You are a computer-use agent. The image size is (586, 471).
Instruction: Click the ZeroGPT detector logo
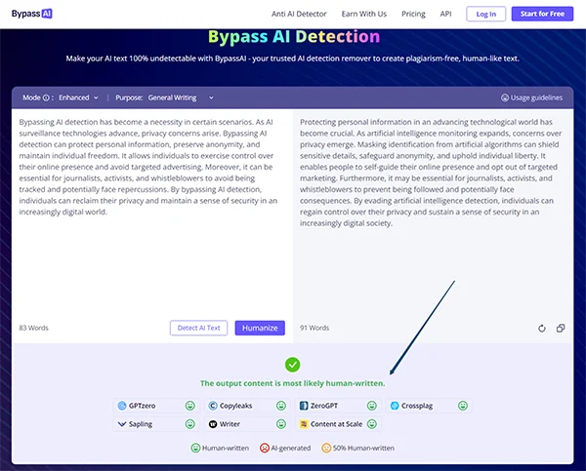(304, 406)
